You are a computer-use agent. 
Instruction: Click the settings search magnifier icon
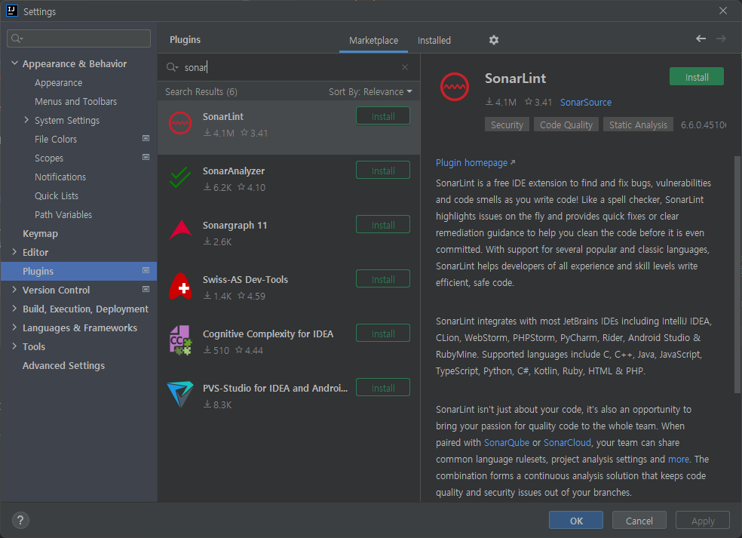(17, 38)
